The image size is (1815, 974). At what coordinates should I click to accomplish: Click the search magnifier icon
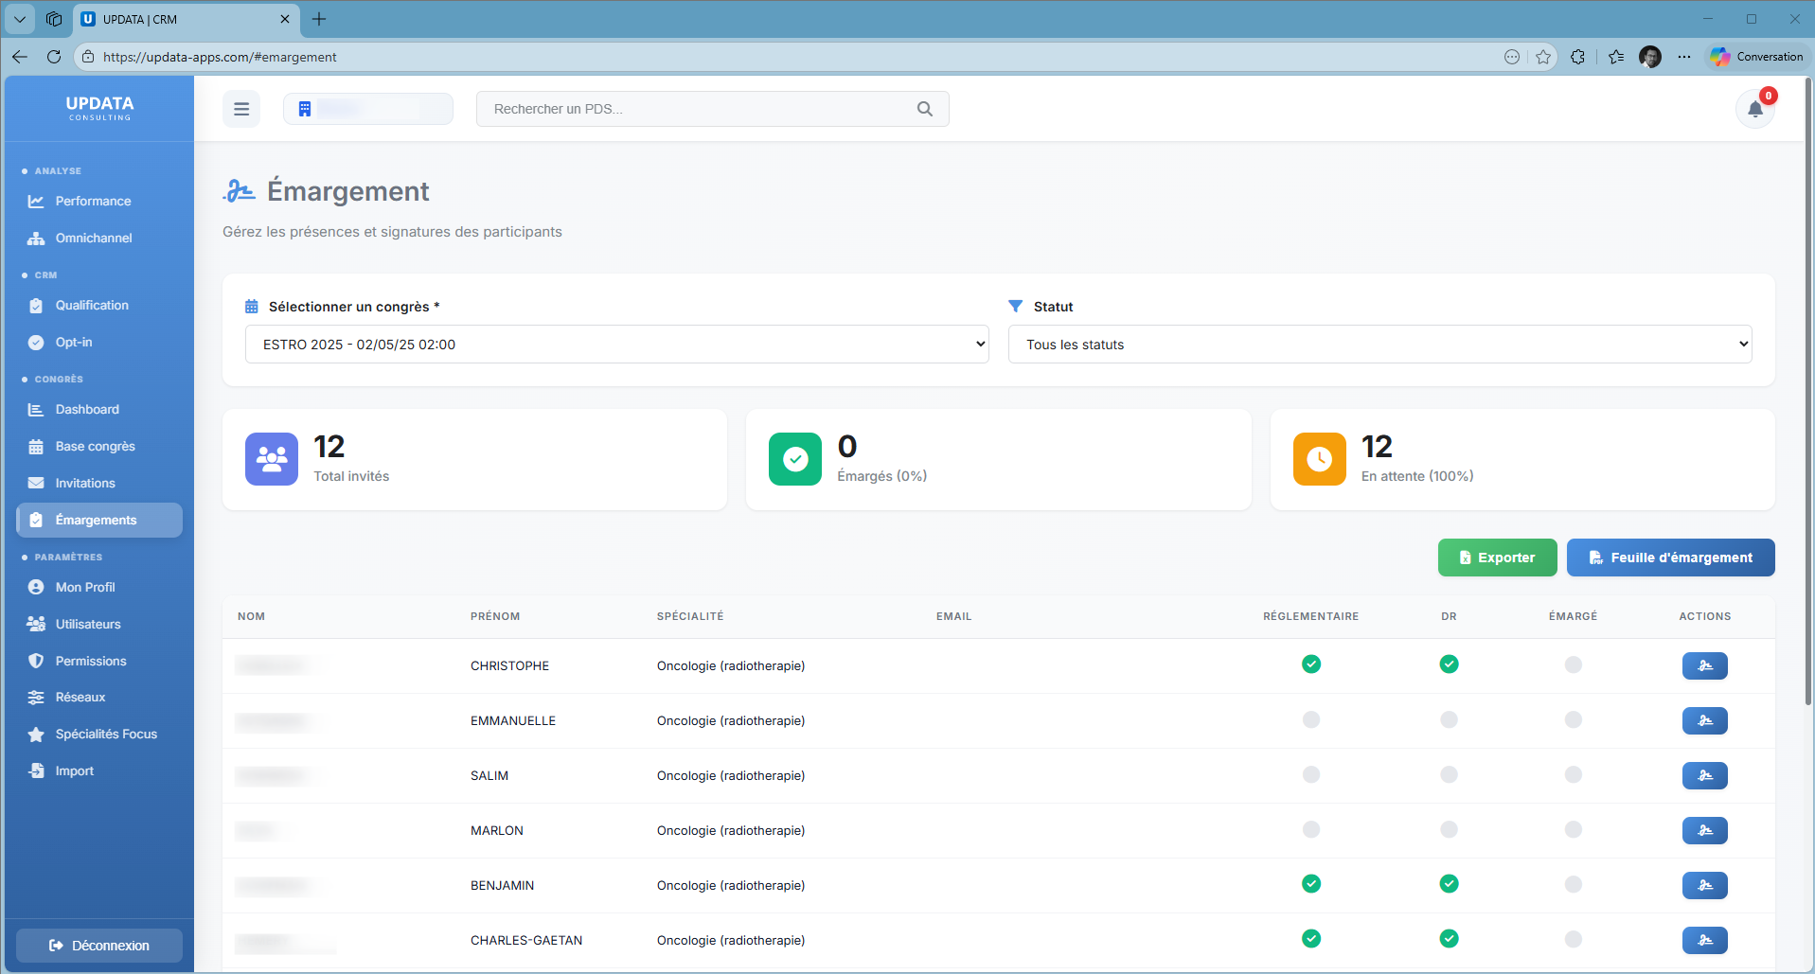pos(924,109)
